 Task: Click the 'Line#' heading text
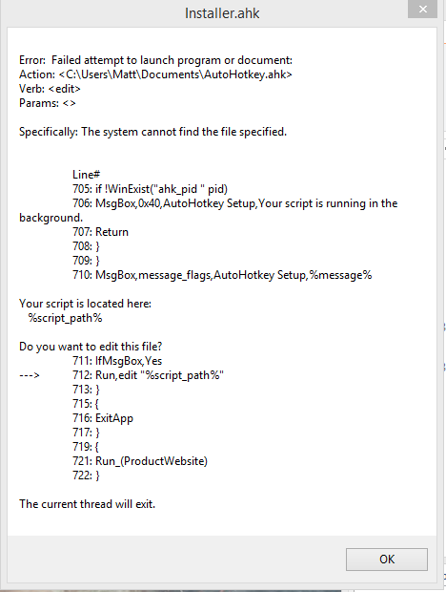point(87,175)
